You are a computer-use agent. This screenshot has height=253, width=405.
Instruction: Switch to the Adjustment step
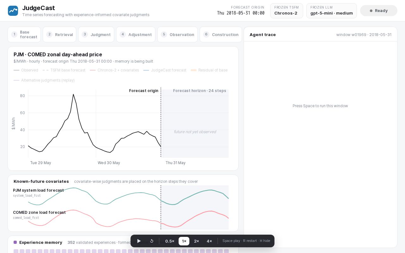(136, 34)
